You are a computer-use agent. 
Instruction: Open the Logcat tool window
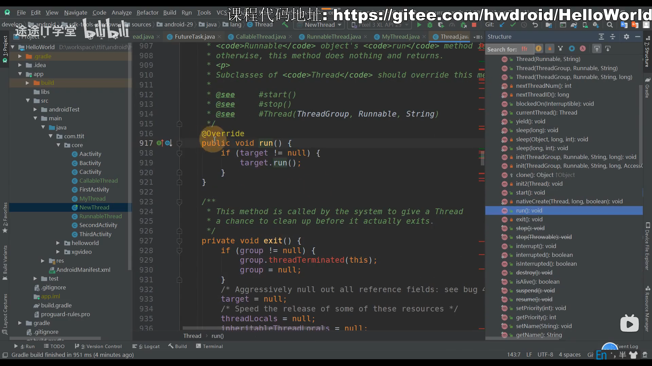146,346
